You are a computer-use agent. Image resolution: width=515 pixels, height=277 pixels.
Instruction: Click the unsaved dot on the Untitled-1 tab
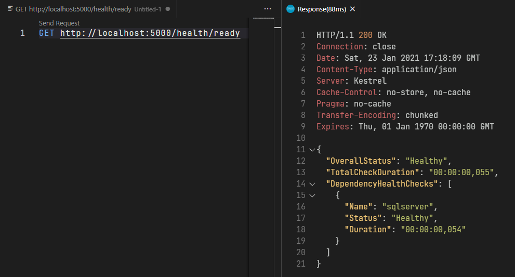(x=168, y=9)
